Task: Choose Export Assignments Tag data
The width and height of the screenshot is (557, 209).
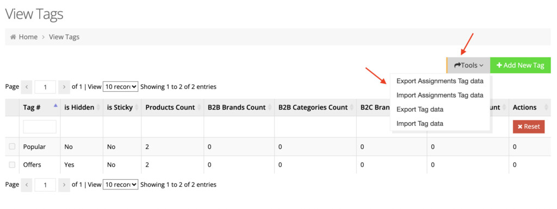Action: point(440,81)
